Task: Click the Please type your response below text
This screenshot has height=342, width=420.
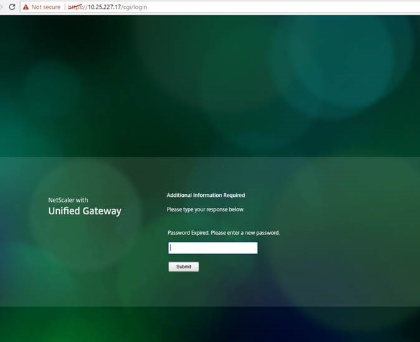Action: (x=206, y=209)
